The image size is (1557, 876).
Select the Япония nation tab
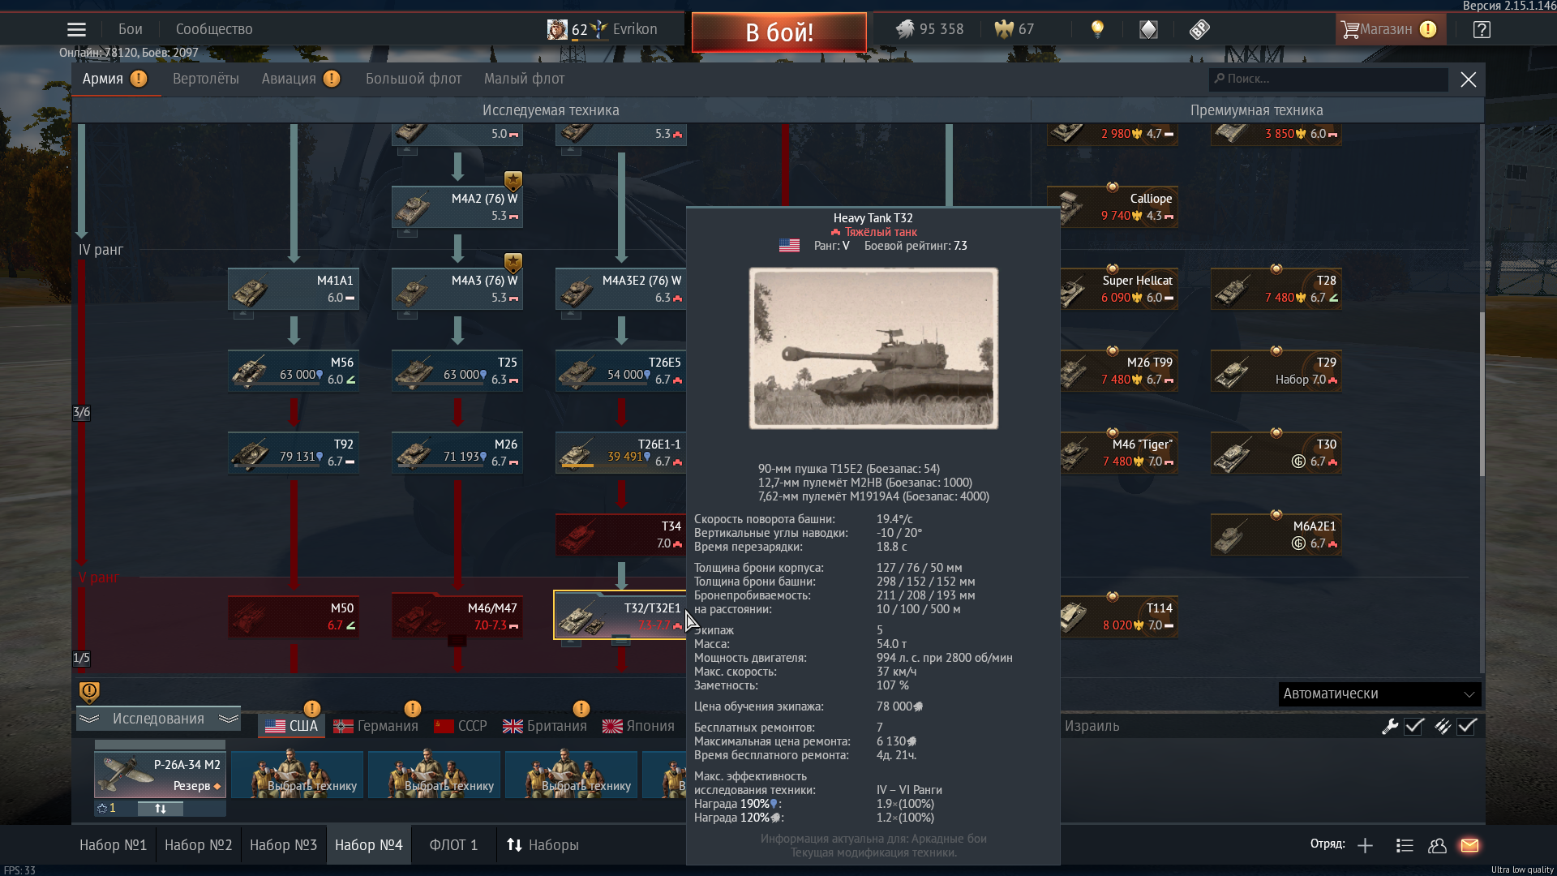[x=639, y=726]
